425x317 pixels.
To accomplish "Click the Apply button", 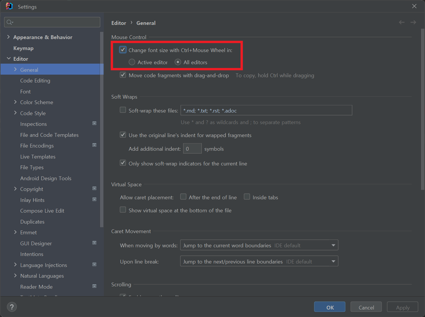I will click(403, 307).
